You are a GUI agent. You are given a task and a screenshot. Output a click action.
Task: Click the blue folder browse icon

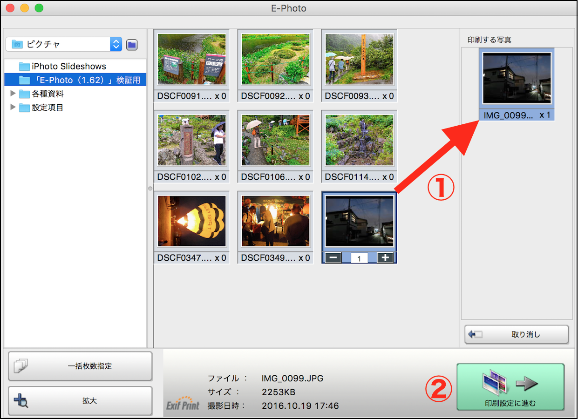pyautogui.click(x=132, y=45)
